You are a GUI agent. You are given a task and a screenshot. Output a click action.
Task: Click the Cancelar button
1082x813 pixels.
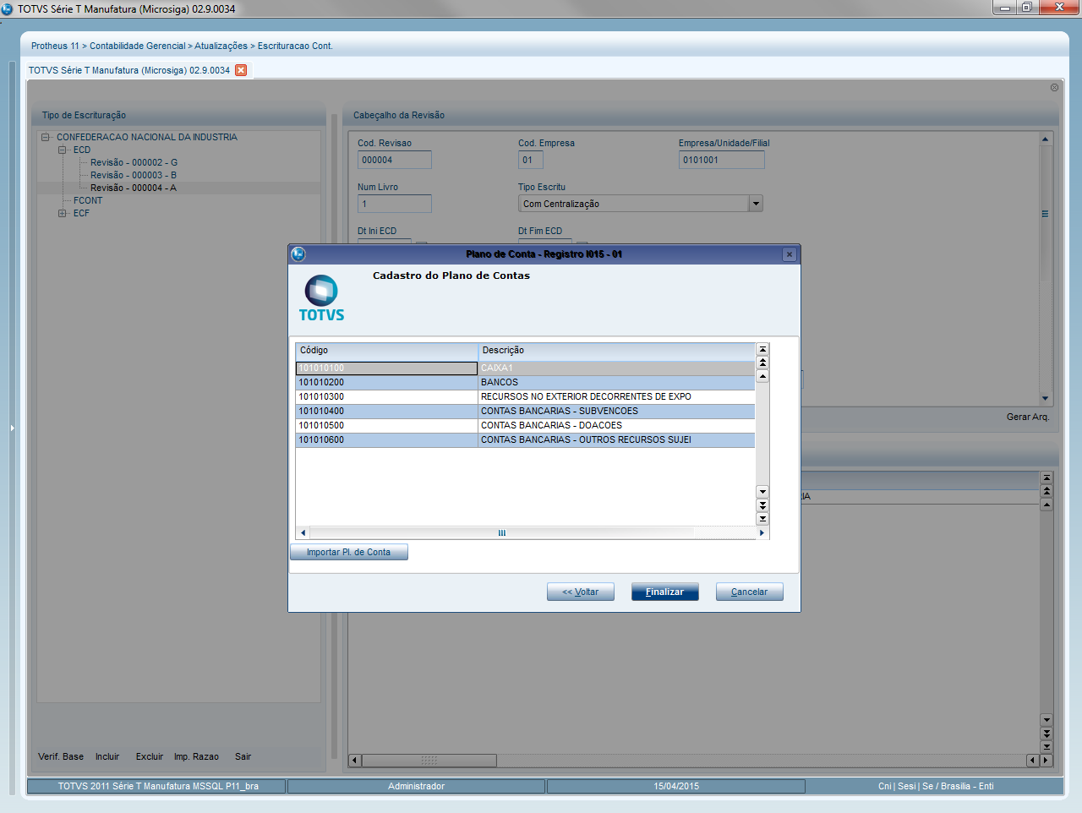click(750, 592)
